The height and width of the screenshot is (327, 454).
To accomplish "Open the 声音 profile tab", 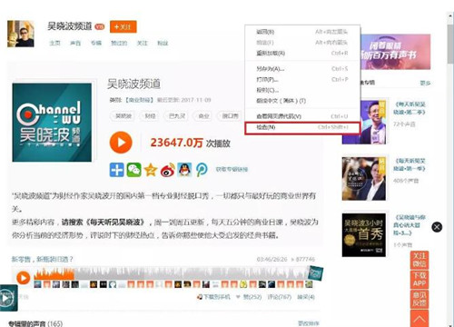I will pyautogui.click(x=75, y=43).
